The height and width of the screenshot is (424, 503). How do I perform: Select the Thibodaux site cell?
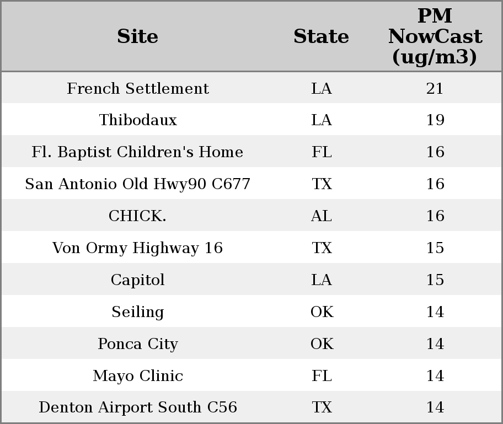137,120
